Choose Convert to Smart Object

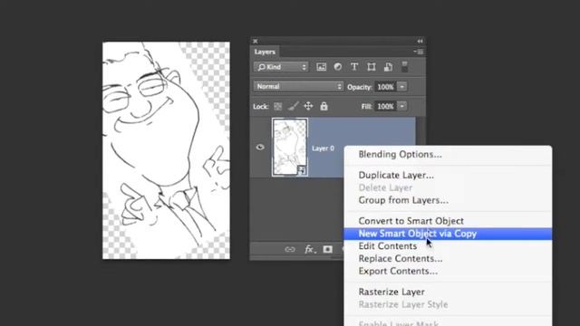point(448,221)
